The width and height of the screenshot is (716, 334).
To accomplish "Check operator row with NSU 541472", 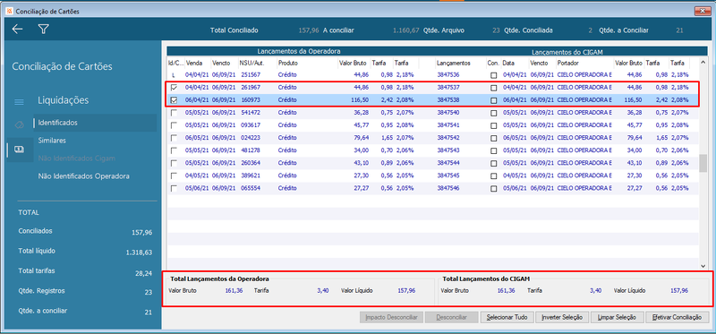I will [x=174, y=113].
